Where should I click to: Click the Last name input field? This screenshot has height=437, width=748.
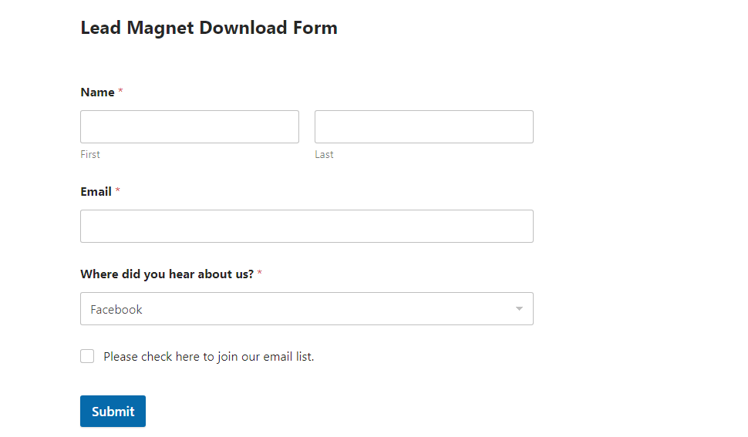pos(423,126)
